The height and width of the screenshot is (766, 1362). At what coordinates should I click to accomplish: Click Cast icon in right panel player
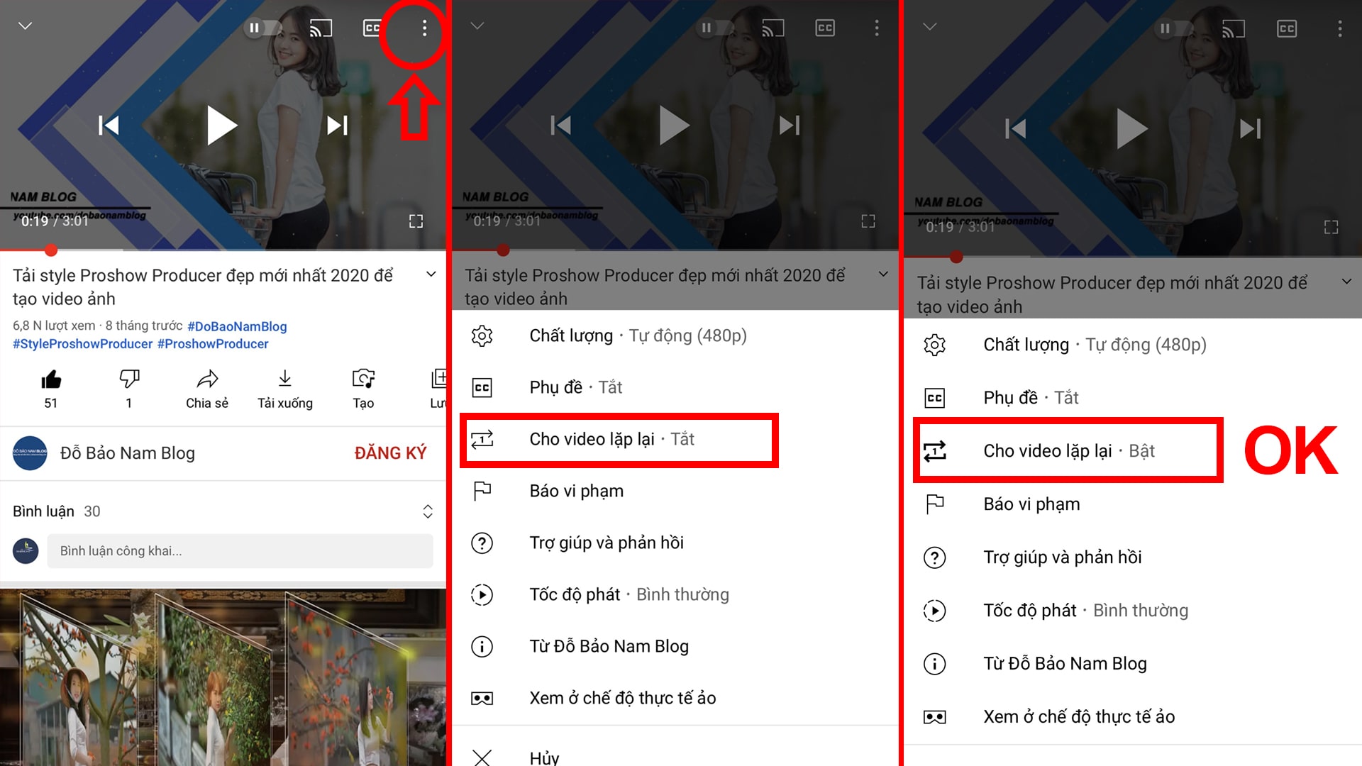point(1234,28)
